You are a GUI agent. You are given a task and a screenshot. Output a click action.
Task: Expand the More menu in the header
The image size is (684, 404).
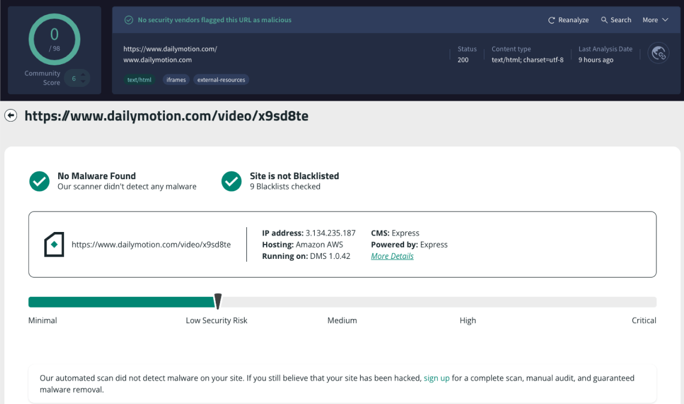click(655, 19)
